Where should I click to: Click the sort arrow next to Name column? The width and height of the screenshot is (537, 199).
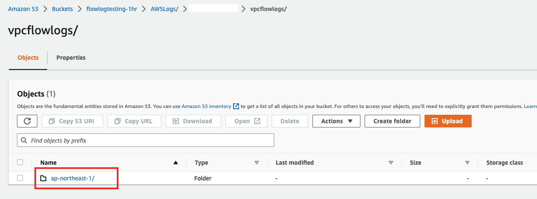pyautogui.click(x=176, y=163)
